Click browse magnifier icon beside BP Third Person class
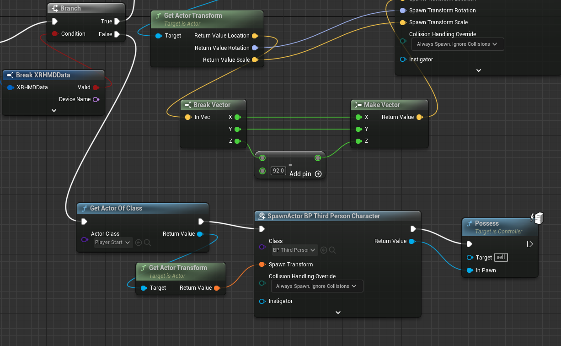This screenshot has height=346, width=561. (332, 250)
